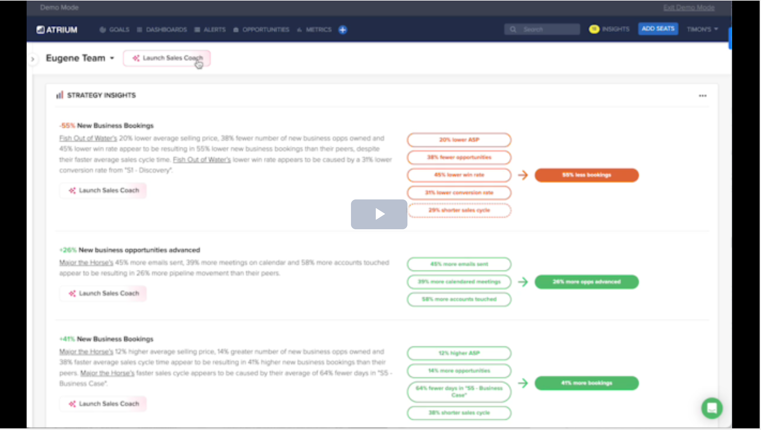Open the Metrics menu
Image resolution: width=761 pixels, height=430 pixels.
pyautogui.click(x=314, y=30)
